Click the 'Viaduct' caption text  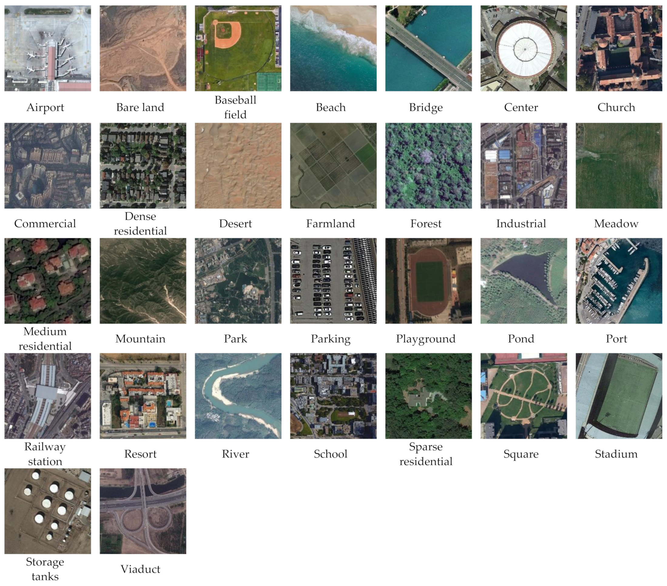[x=140, y=569]
